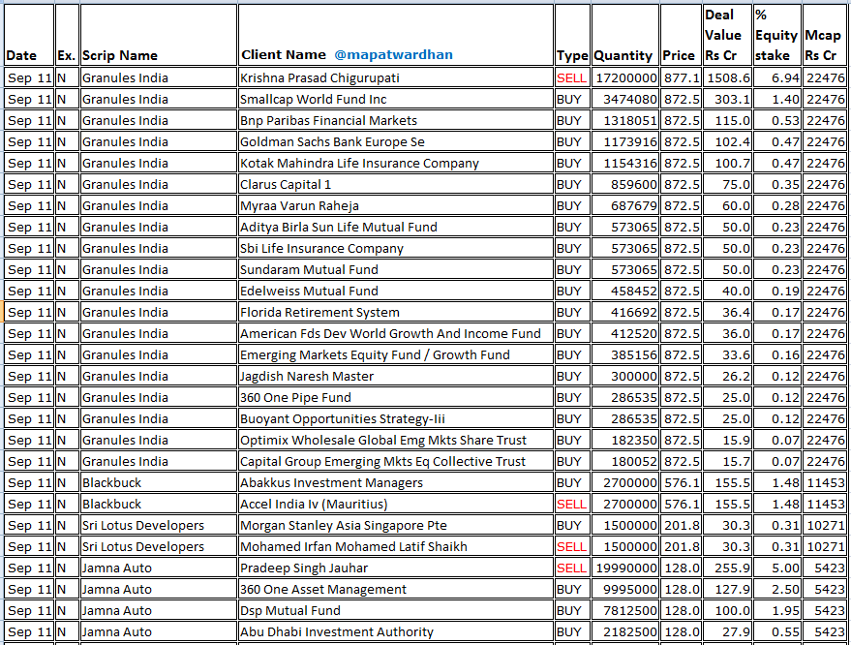Click the Bnp Paribas Financial Markets cell

click(x=396, y=120)
